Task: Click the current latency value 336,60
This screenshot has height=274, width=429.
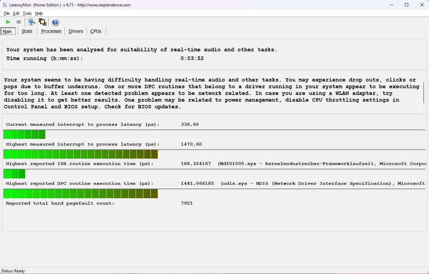Action: (190, 124)
